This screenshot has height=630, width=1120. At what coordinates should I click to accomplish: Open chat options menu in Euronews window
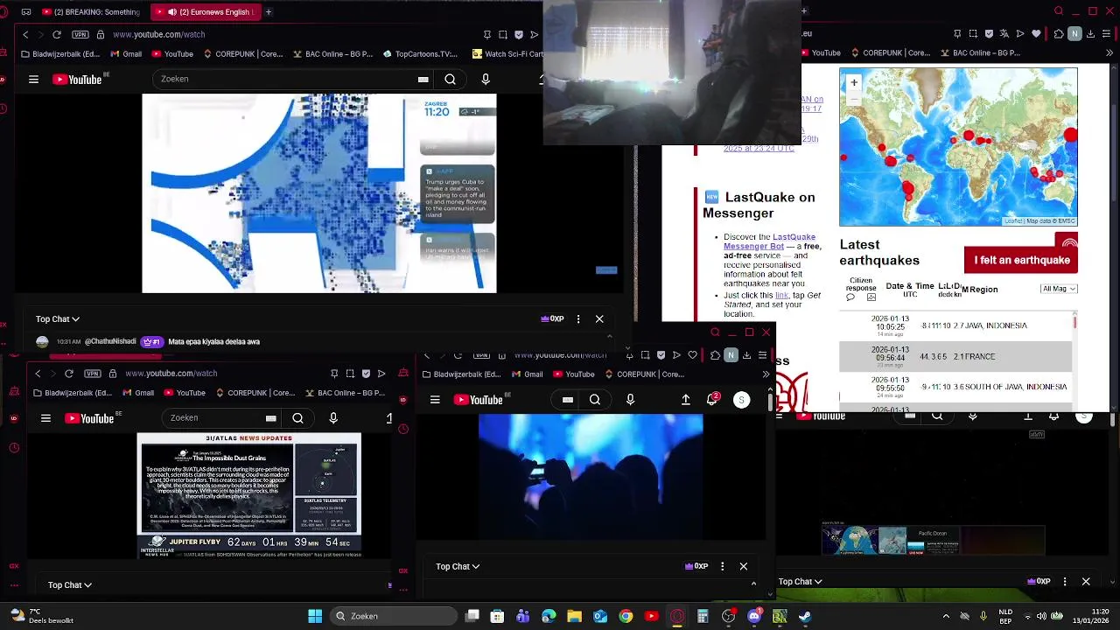coord(578,319)
